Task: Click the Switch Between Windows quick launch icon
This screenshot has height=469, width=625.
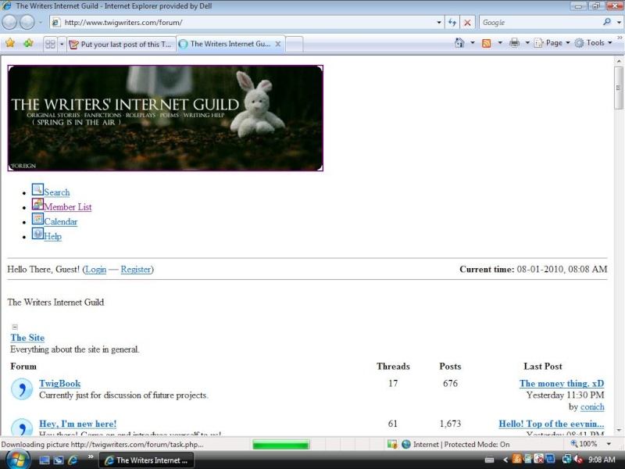Action: coord(59,460)
